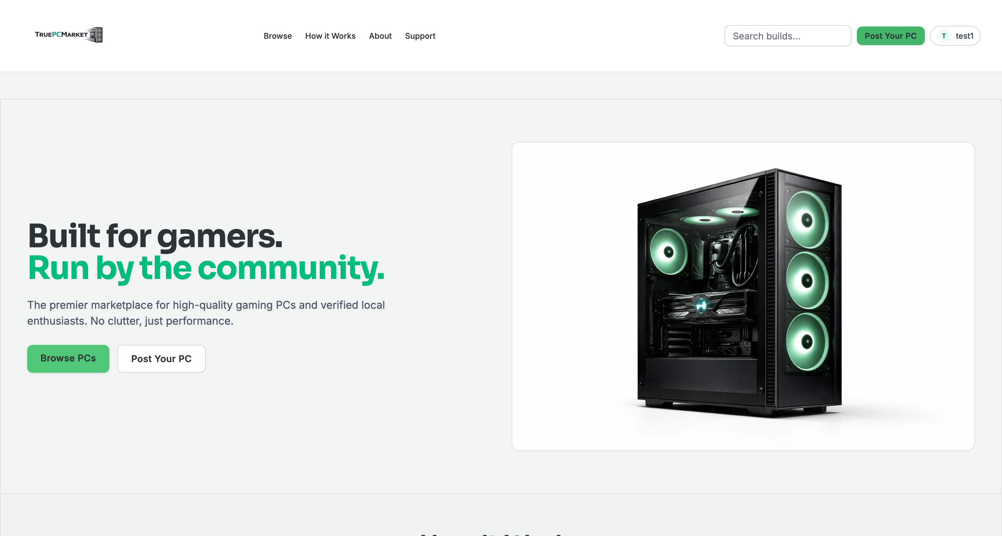The height and width of the screenshot is (536, 1002).
Task: Click the test1 username label
Action: (965, 35)
